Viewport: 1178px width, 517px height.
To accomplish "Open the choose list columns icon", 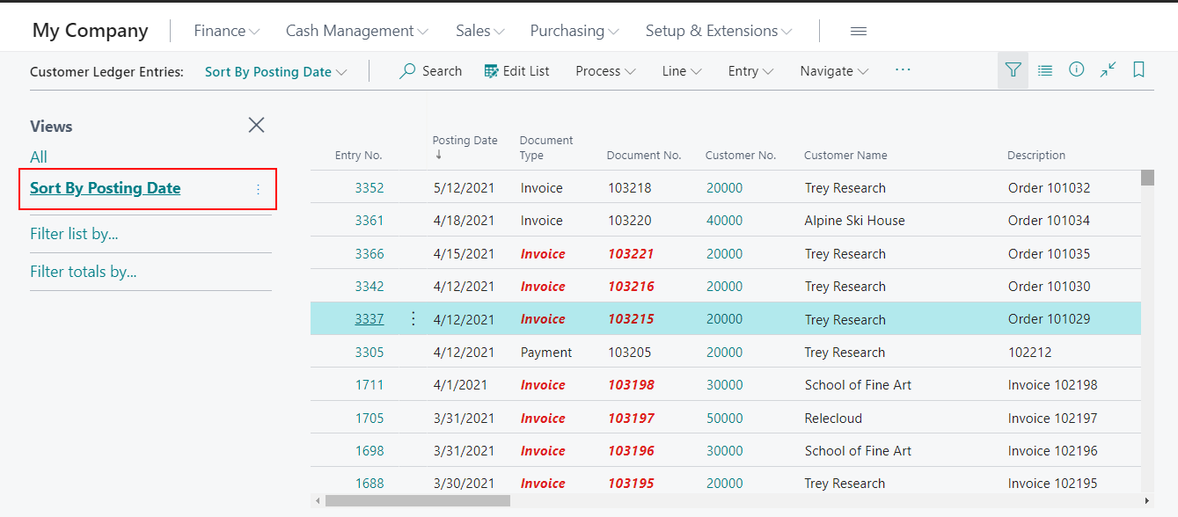I will 1044,69.
